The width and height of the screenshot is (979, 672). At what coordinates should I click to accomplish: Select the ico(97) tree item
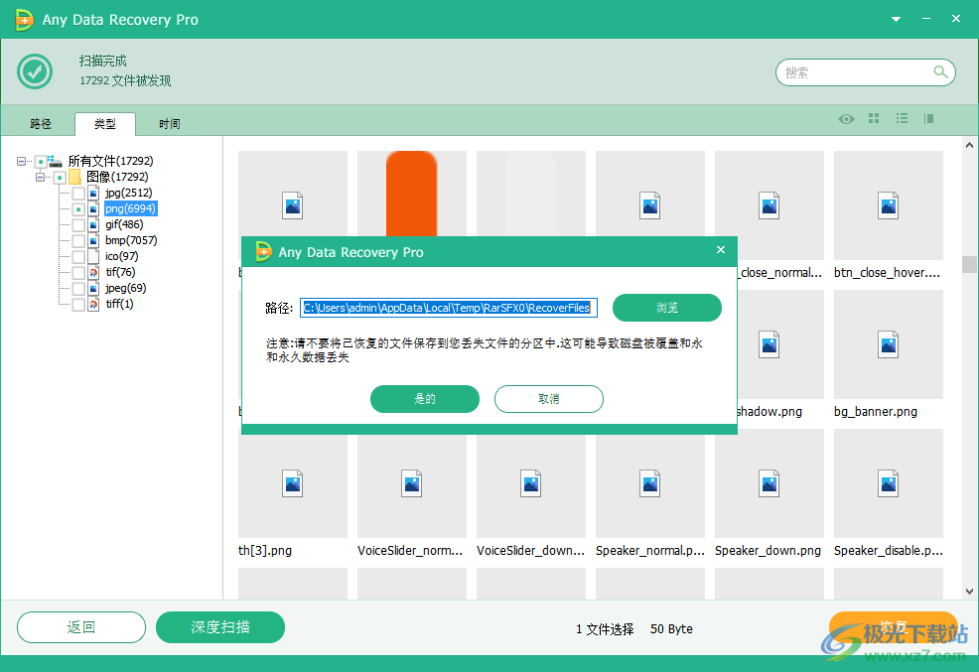coord(122,256)
